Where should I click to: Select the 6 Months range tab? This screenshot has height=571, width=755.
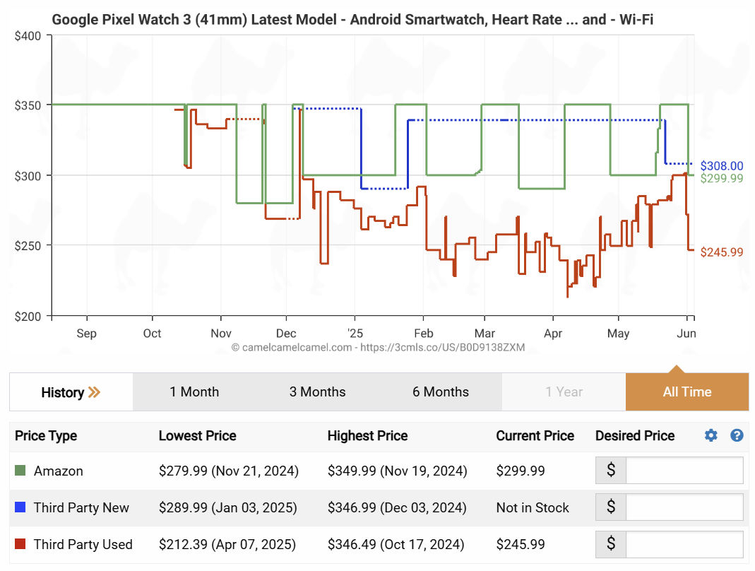click(441, 392)
